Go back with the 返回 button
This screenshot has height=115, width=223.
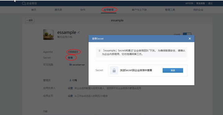(x=30, y=20)
